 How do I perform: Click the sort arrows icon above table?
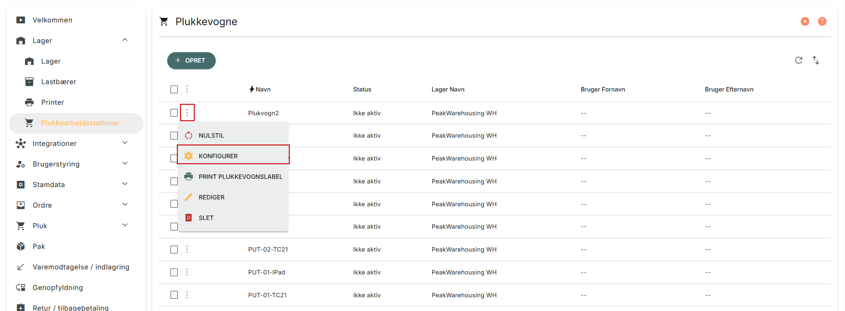pyautogui.click(x=816, y=60)
